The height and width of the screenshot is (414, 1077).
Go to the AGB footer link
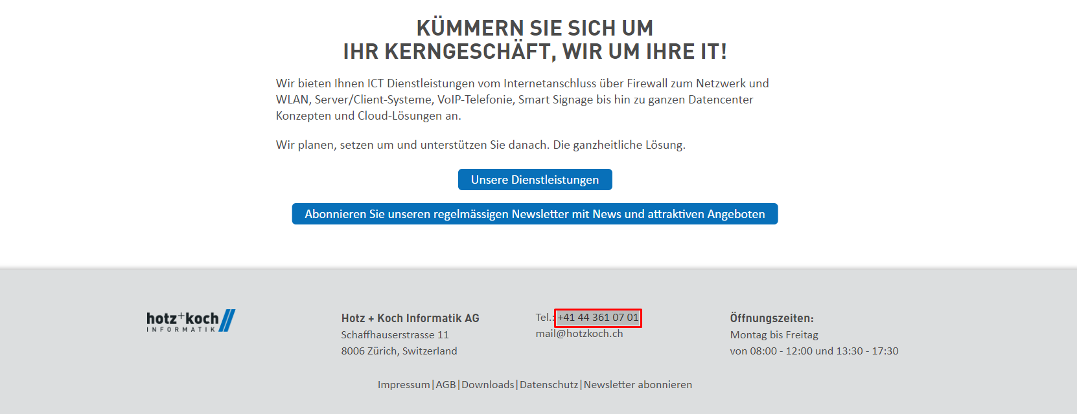[x=446, y=385]
